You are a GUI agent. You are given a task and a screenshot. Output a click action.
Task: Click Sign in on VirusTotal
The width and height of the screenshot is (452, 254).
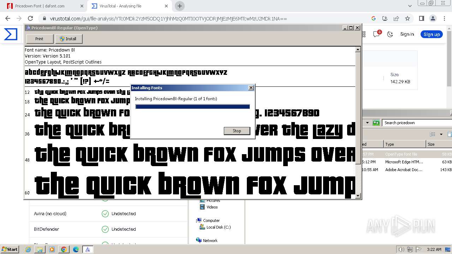(x=407, y=34)
